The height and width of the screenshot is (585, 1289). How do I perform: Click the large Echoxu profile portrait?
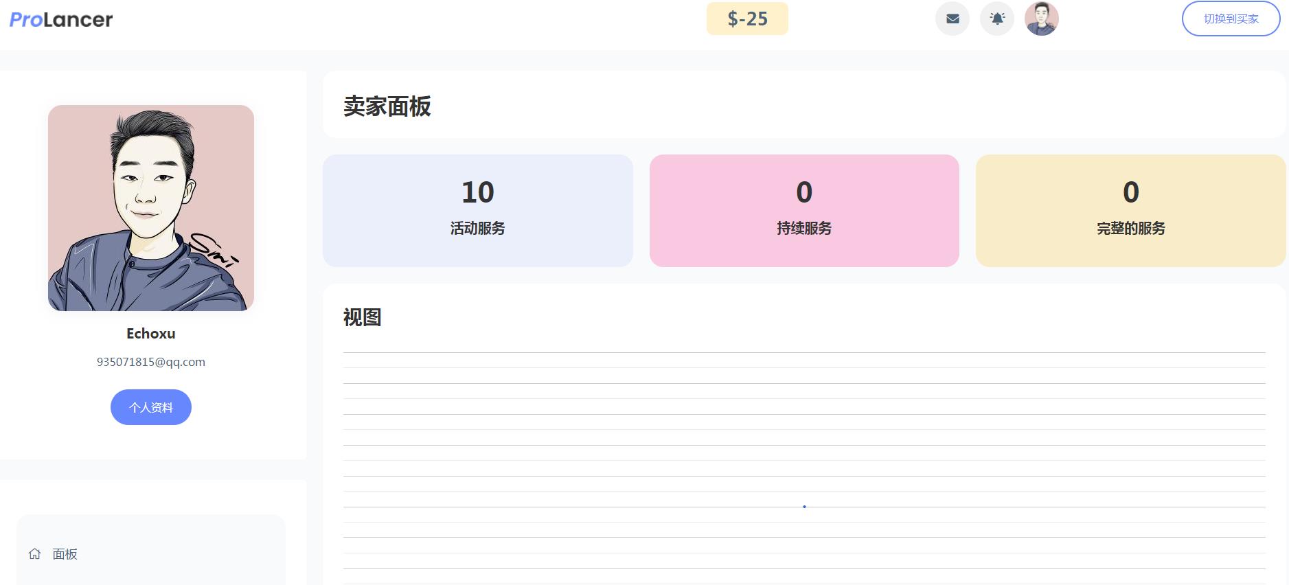[x=151, y=207]
